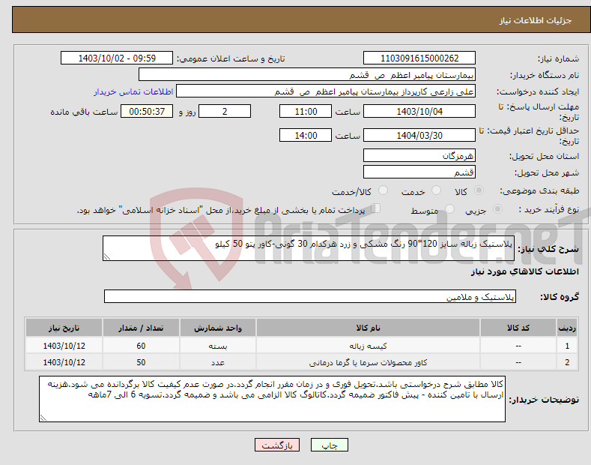Open the اطلاعات تماس خریدار link
Viewport: 591px width, 465px height.
133,91
